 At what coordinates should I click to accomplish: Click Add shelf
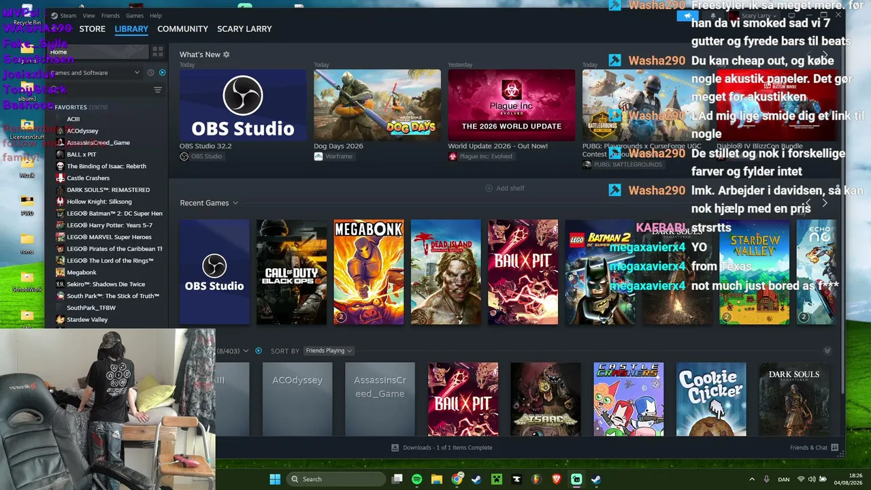click(505, 189)
